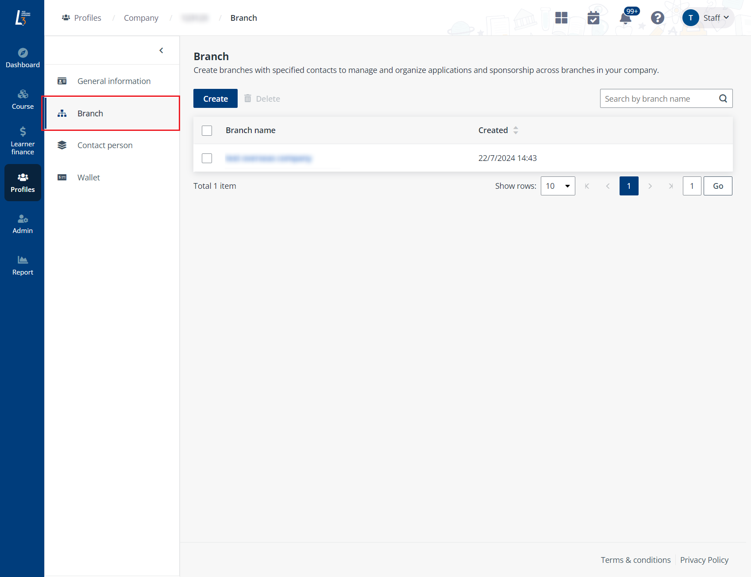
Task: Expand the Staff account menu
Action: [712, 18]
